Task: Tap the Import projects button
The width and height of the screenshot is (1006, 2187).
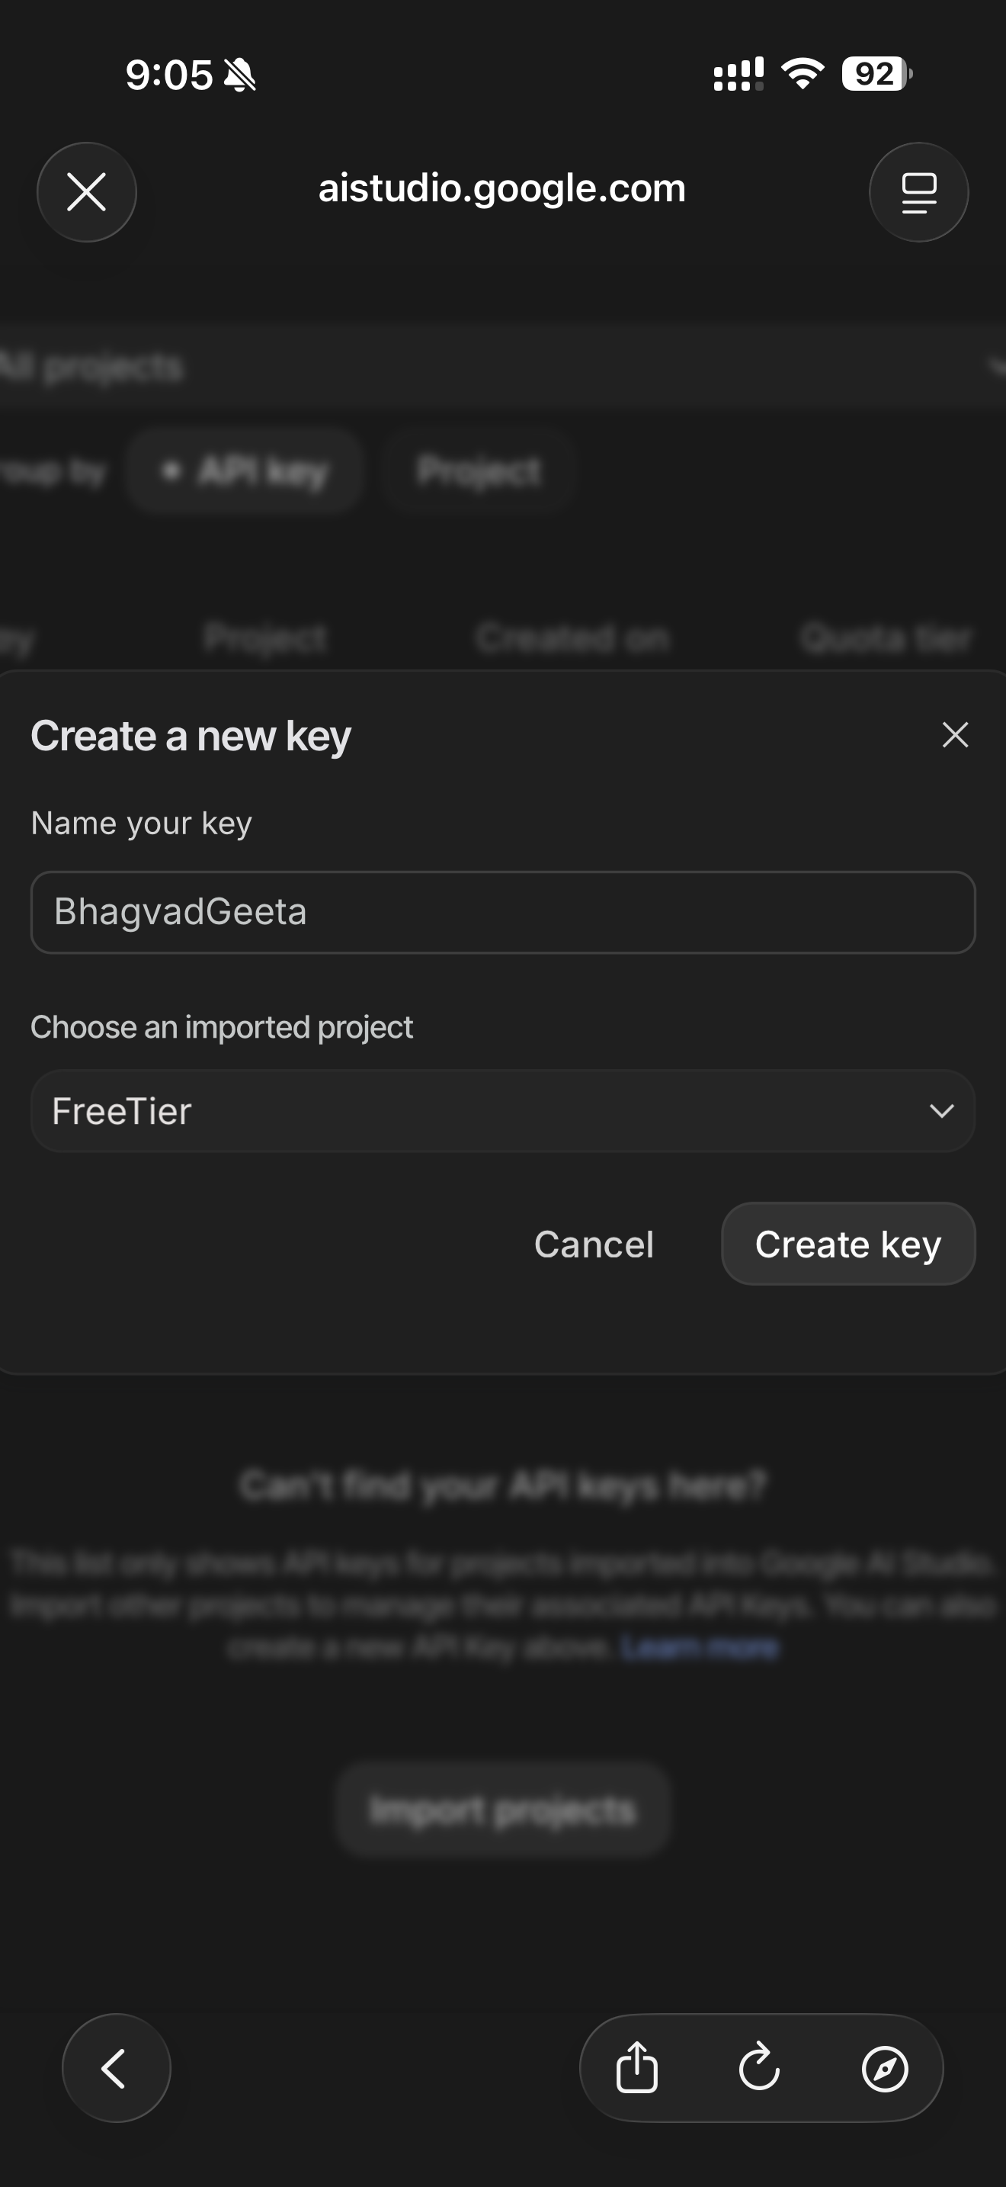Action: [x=502, y=1810]
